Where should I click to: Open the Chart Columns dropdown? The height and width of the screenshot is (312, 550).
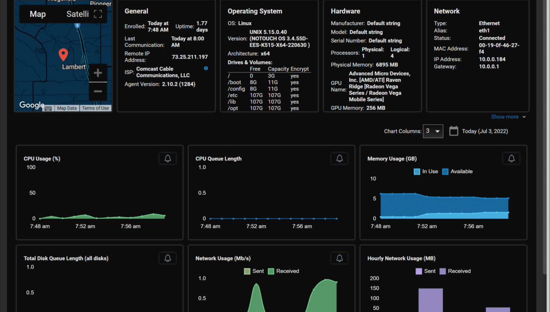point(433,131)
